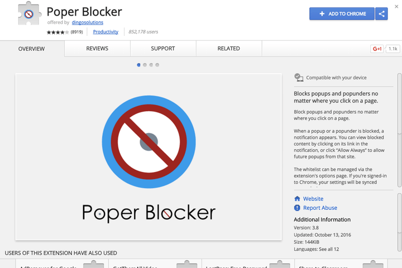This screenshot has width=402, height=268.
Task: Click the large Poper Blocker screenshot image
Action: (149, 157)
